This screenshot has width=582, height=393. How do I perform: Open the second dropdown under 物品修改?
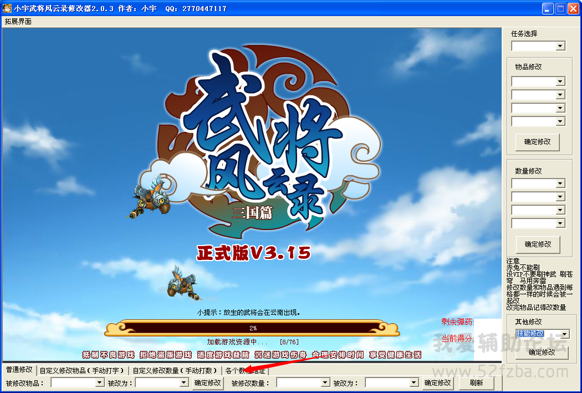[x=560, y=95]
